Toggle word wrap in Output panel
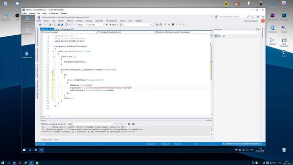 [x=133, y=124]
